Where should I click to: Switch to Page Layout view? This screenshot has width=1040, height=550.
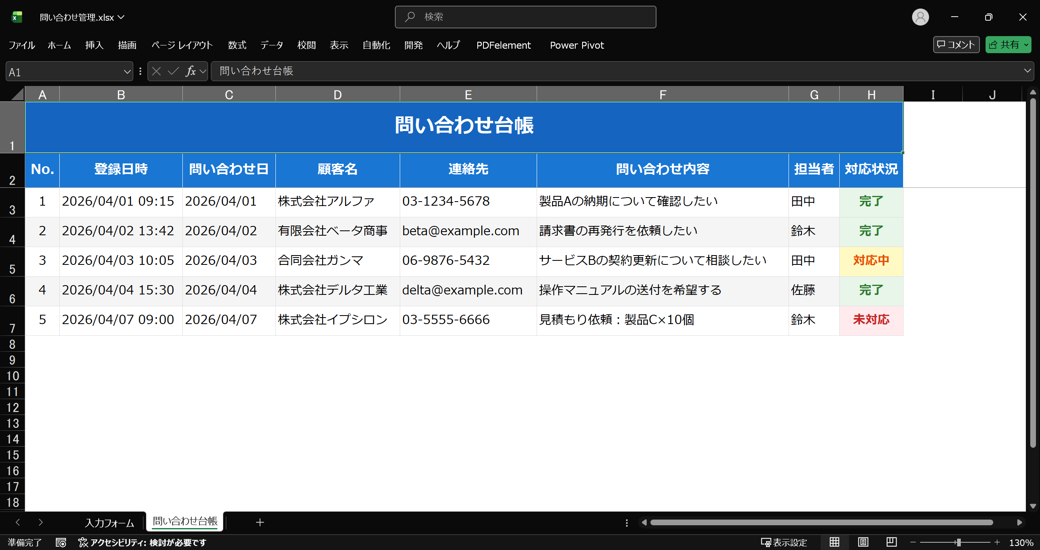(x=863, y=542)
